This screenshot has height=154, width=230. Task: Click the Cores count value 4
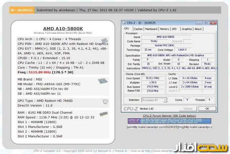(187, 100)
